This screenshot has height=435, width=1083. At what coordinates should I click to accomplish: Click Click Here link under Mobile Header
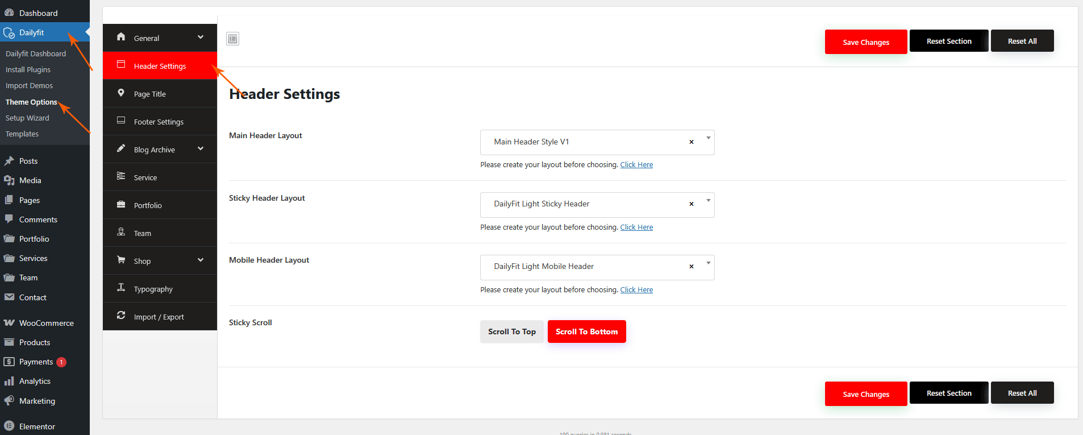[x=636, y=290]
